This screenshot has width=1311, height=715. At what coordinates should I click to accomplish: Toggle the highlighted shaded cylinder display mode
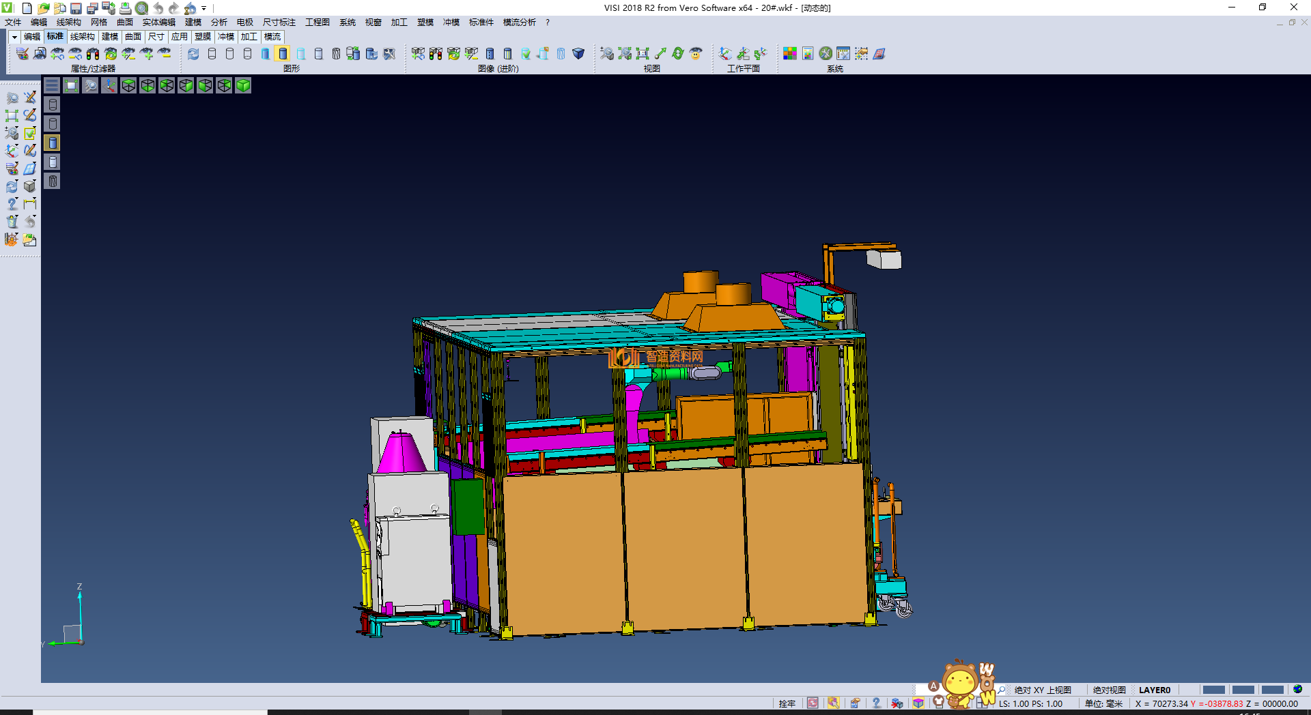tap(283, 53)
